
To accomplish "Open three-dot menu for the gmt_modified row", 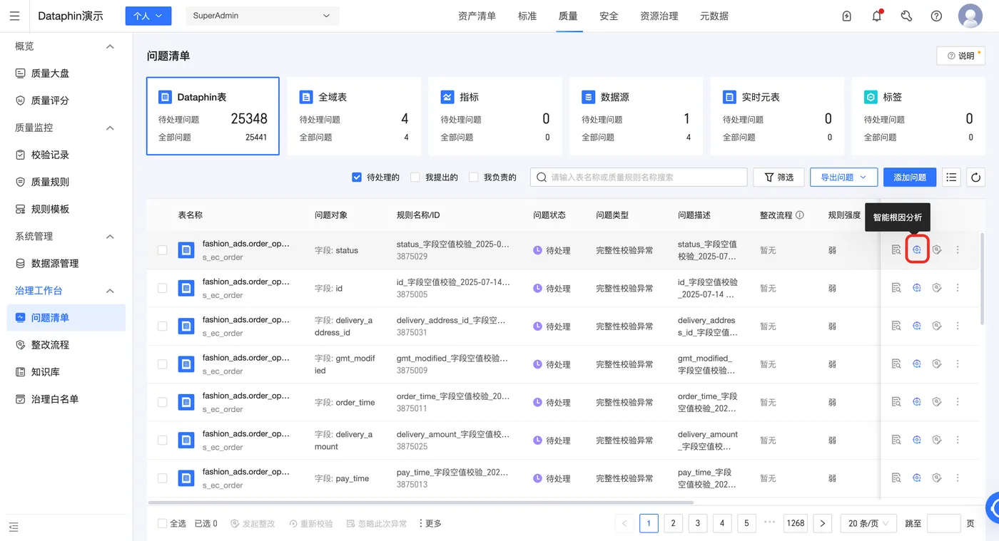I will pos(958,364).
